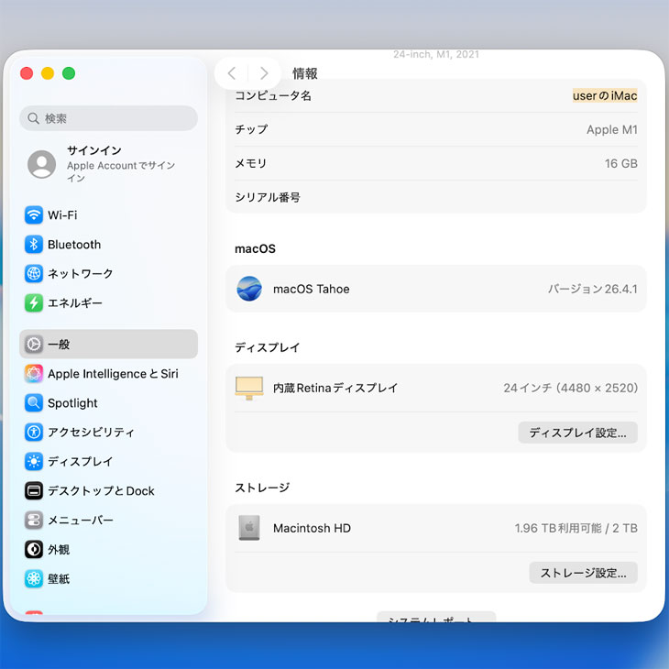Open Bluetooth settings pane
Screen dimensions: 669x669
[73, 245]
